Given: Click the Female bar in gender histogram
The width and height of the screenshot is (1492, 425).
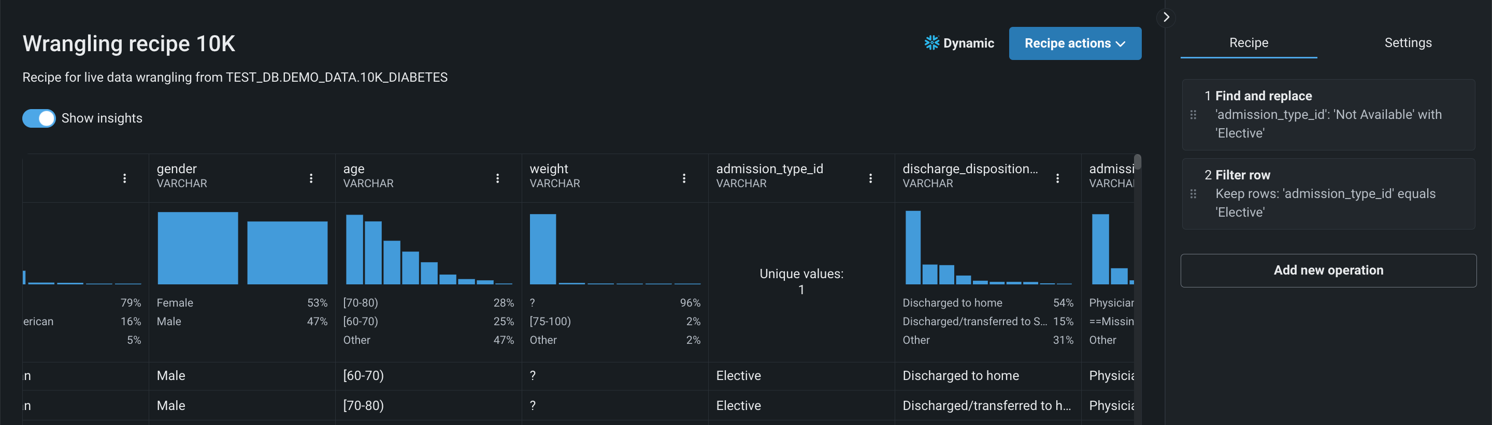Looking at the screenshot, I should coord(197,248).
